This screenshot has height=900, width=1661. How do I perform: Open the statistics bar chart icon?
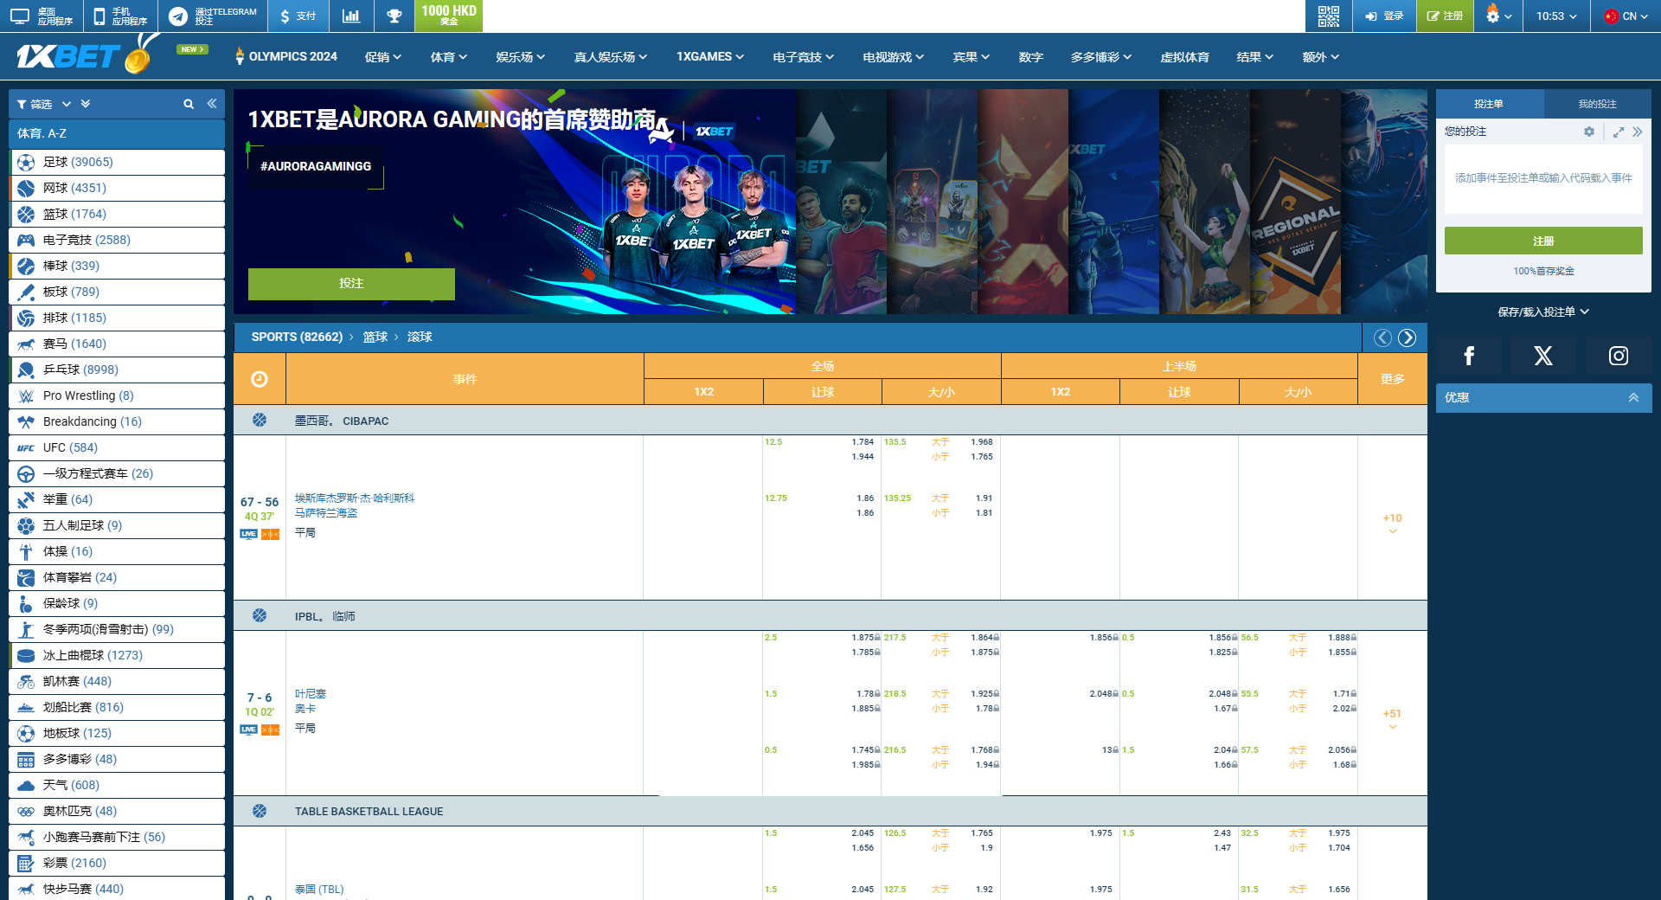coord(351,16)
